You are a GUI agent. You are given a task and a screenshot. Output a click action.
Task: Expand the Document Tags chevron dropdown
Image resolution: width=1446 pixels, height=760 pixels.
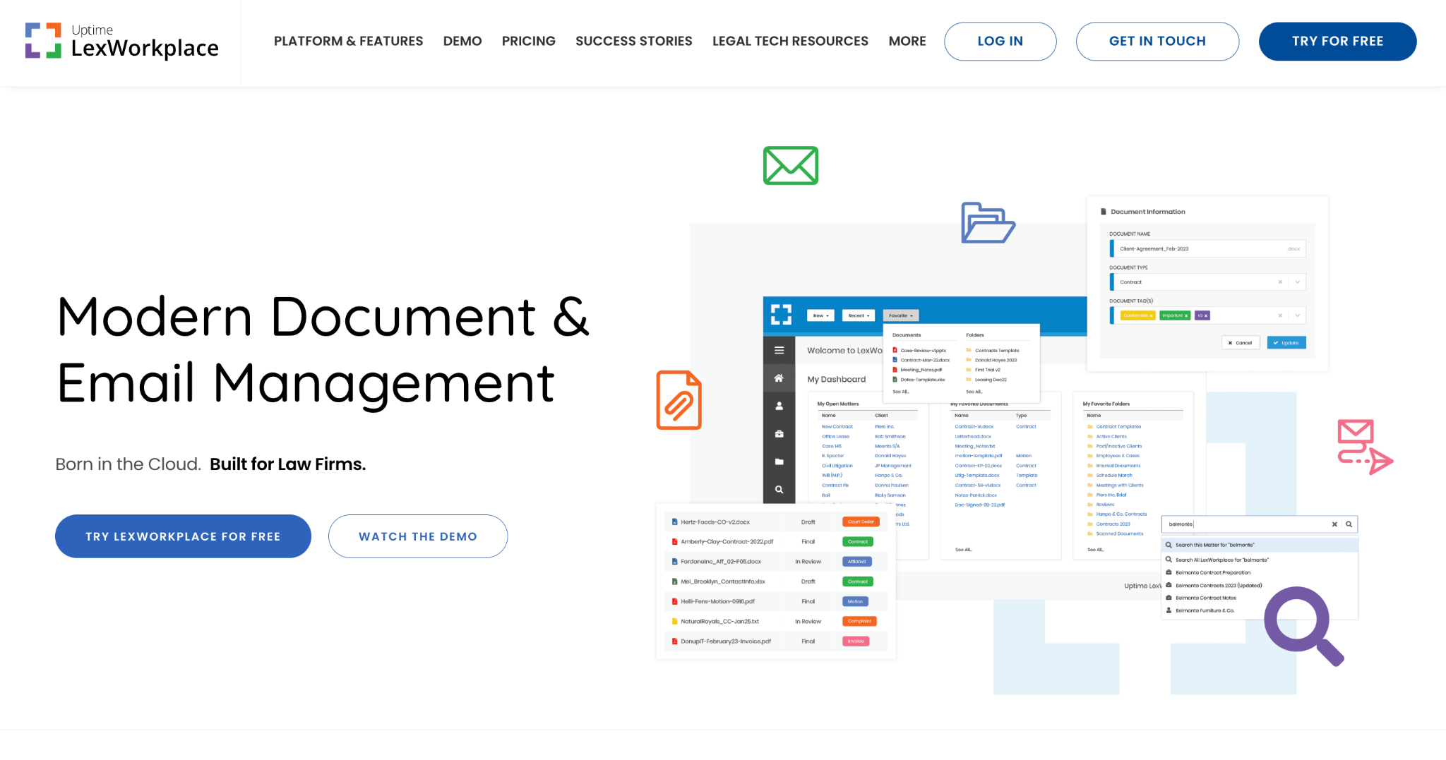tap(1297, 315)
